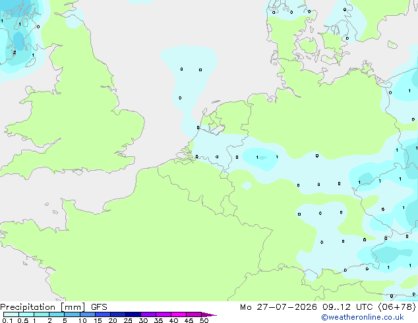418x323 pixels.
Task: Click the 30–35 mm violet legend swatch
Action: tap(148, 314)
